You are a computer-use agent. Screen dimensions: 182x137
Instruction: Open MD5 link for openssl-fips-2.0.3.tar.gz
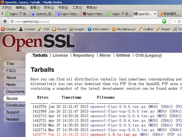coord(153,125)
